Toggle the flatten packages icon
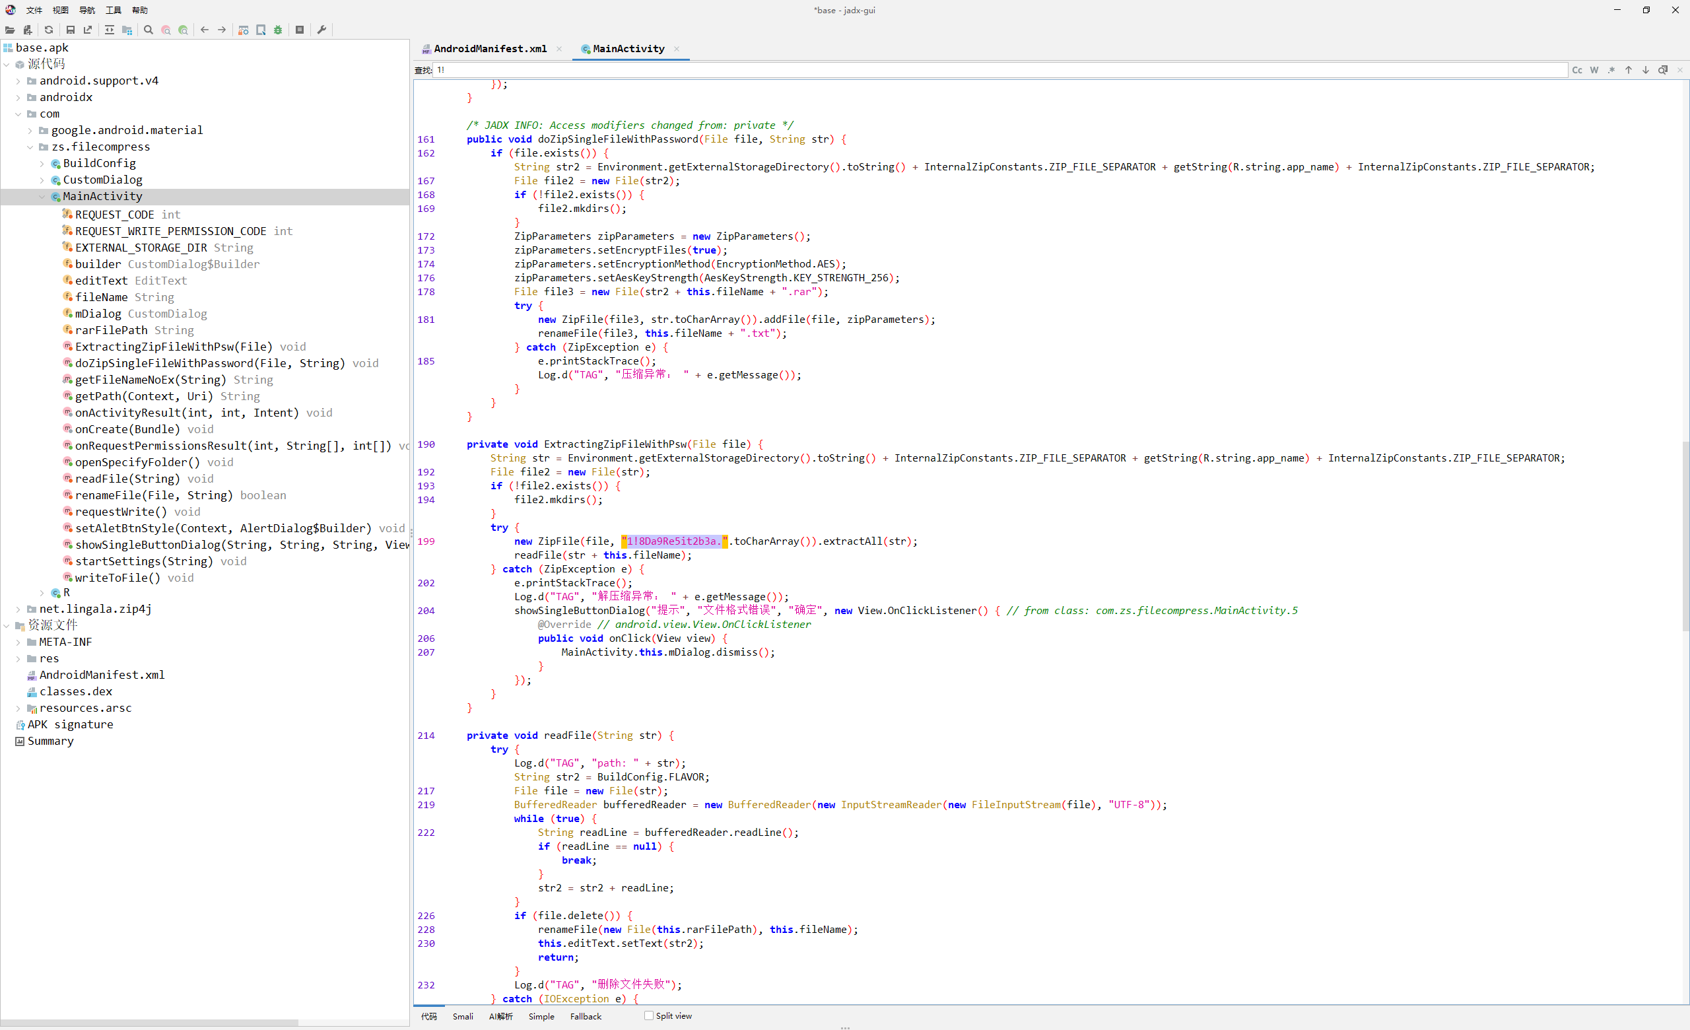 127,30
